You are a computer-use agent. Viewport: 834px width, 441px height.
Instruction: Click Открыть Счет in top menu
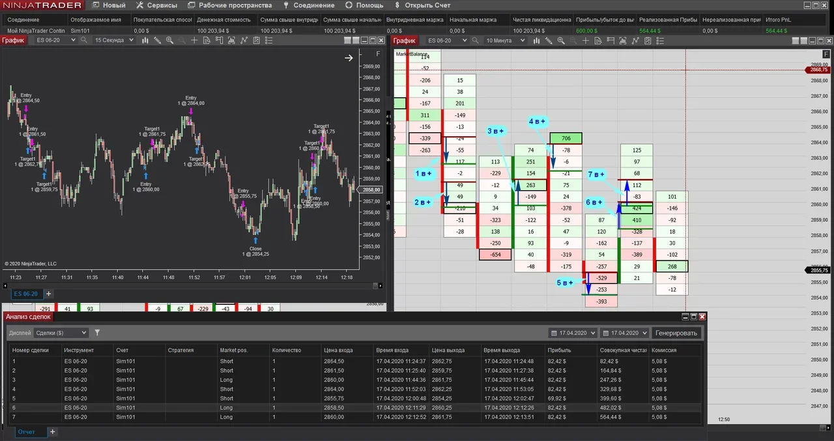(x=422, y=5)
